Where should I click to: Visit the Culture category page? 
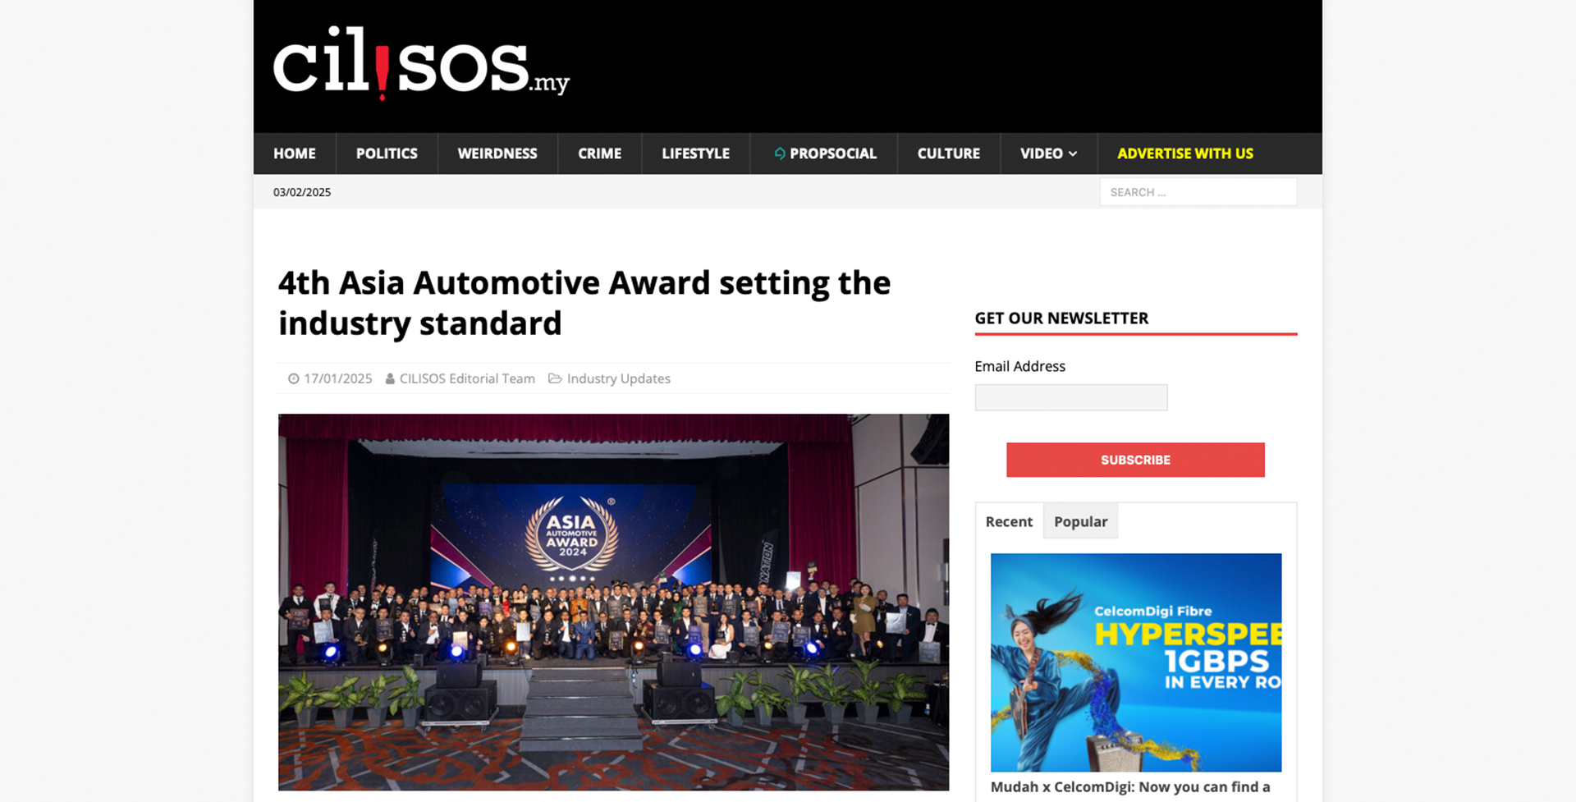[948, 154]
